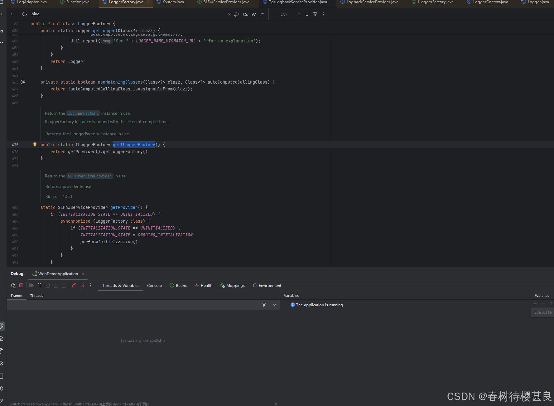The width and height of the screenshot is (554, 406).
Task: Click Step Into icon
Action: (x=56, y=285)
